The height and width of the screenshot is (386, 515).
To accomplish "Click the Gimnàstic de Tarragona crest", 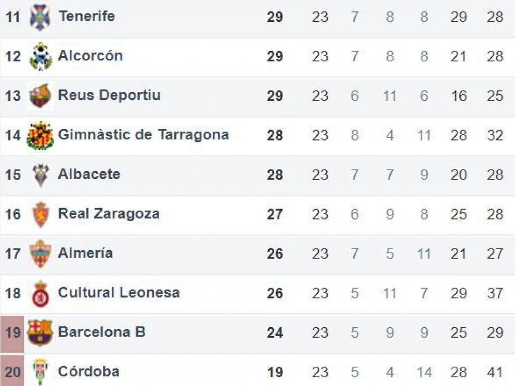I will coord(40,135).
